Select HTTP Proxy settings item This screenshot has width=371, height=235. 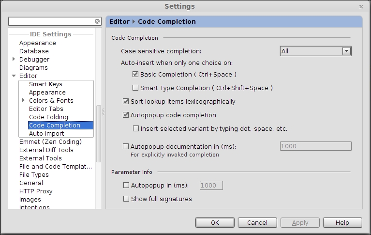click(36, 191)
